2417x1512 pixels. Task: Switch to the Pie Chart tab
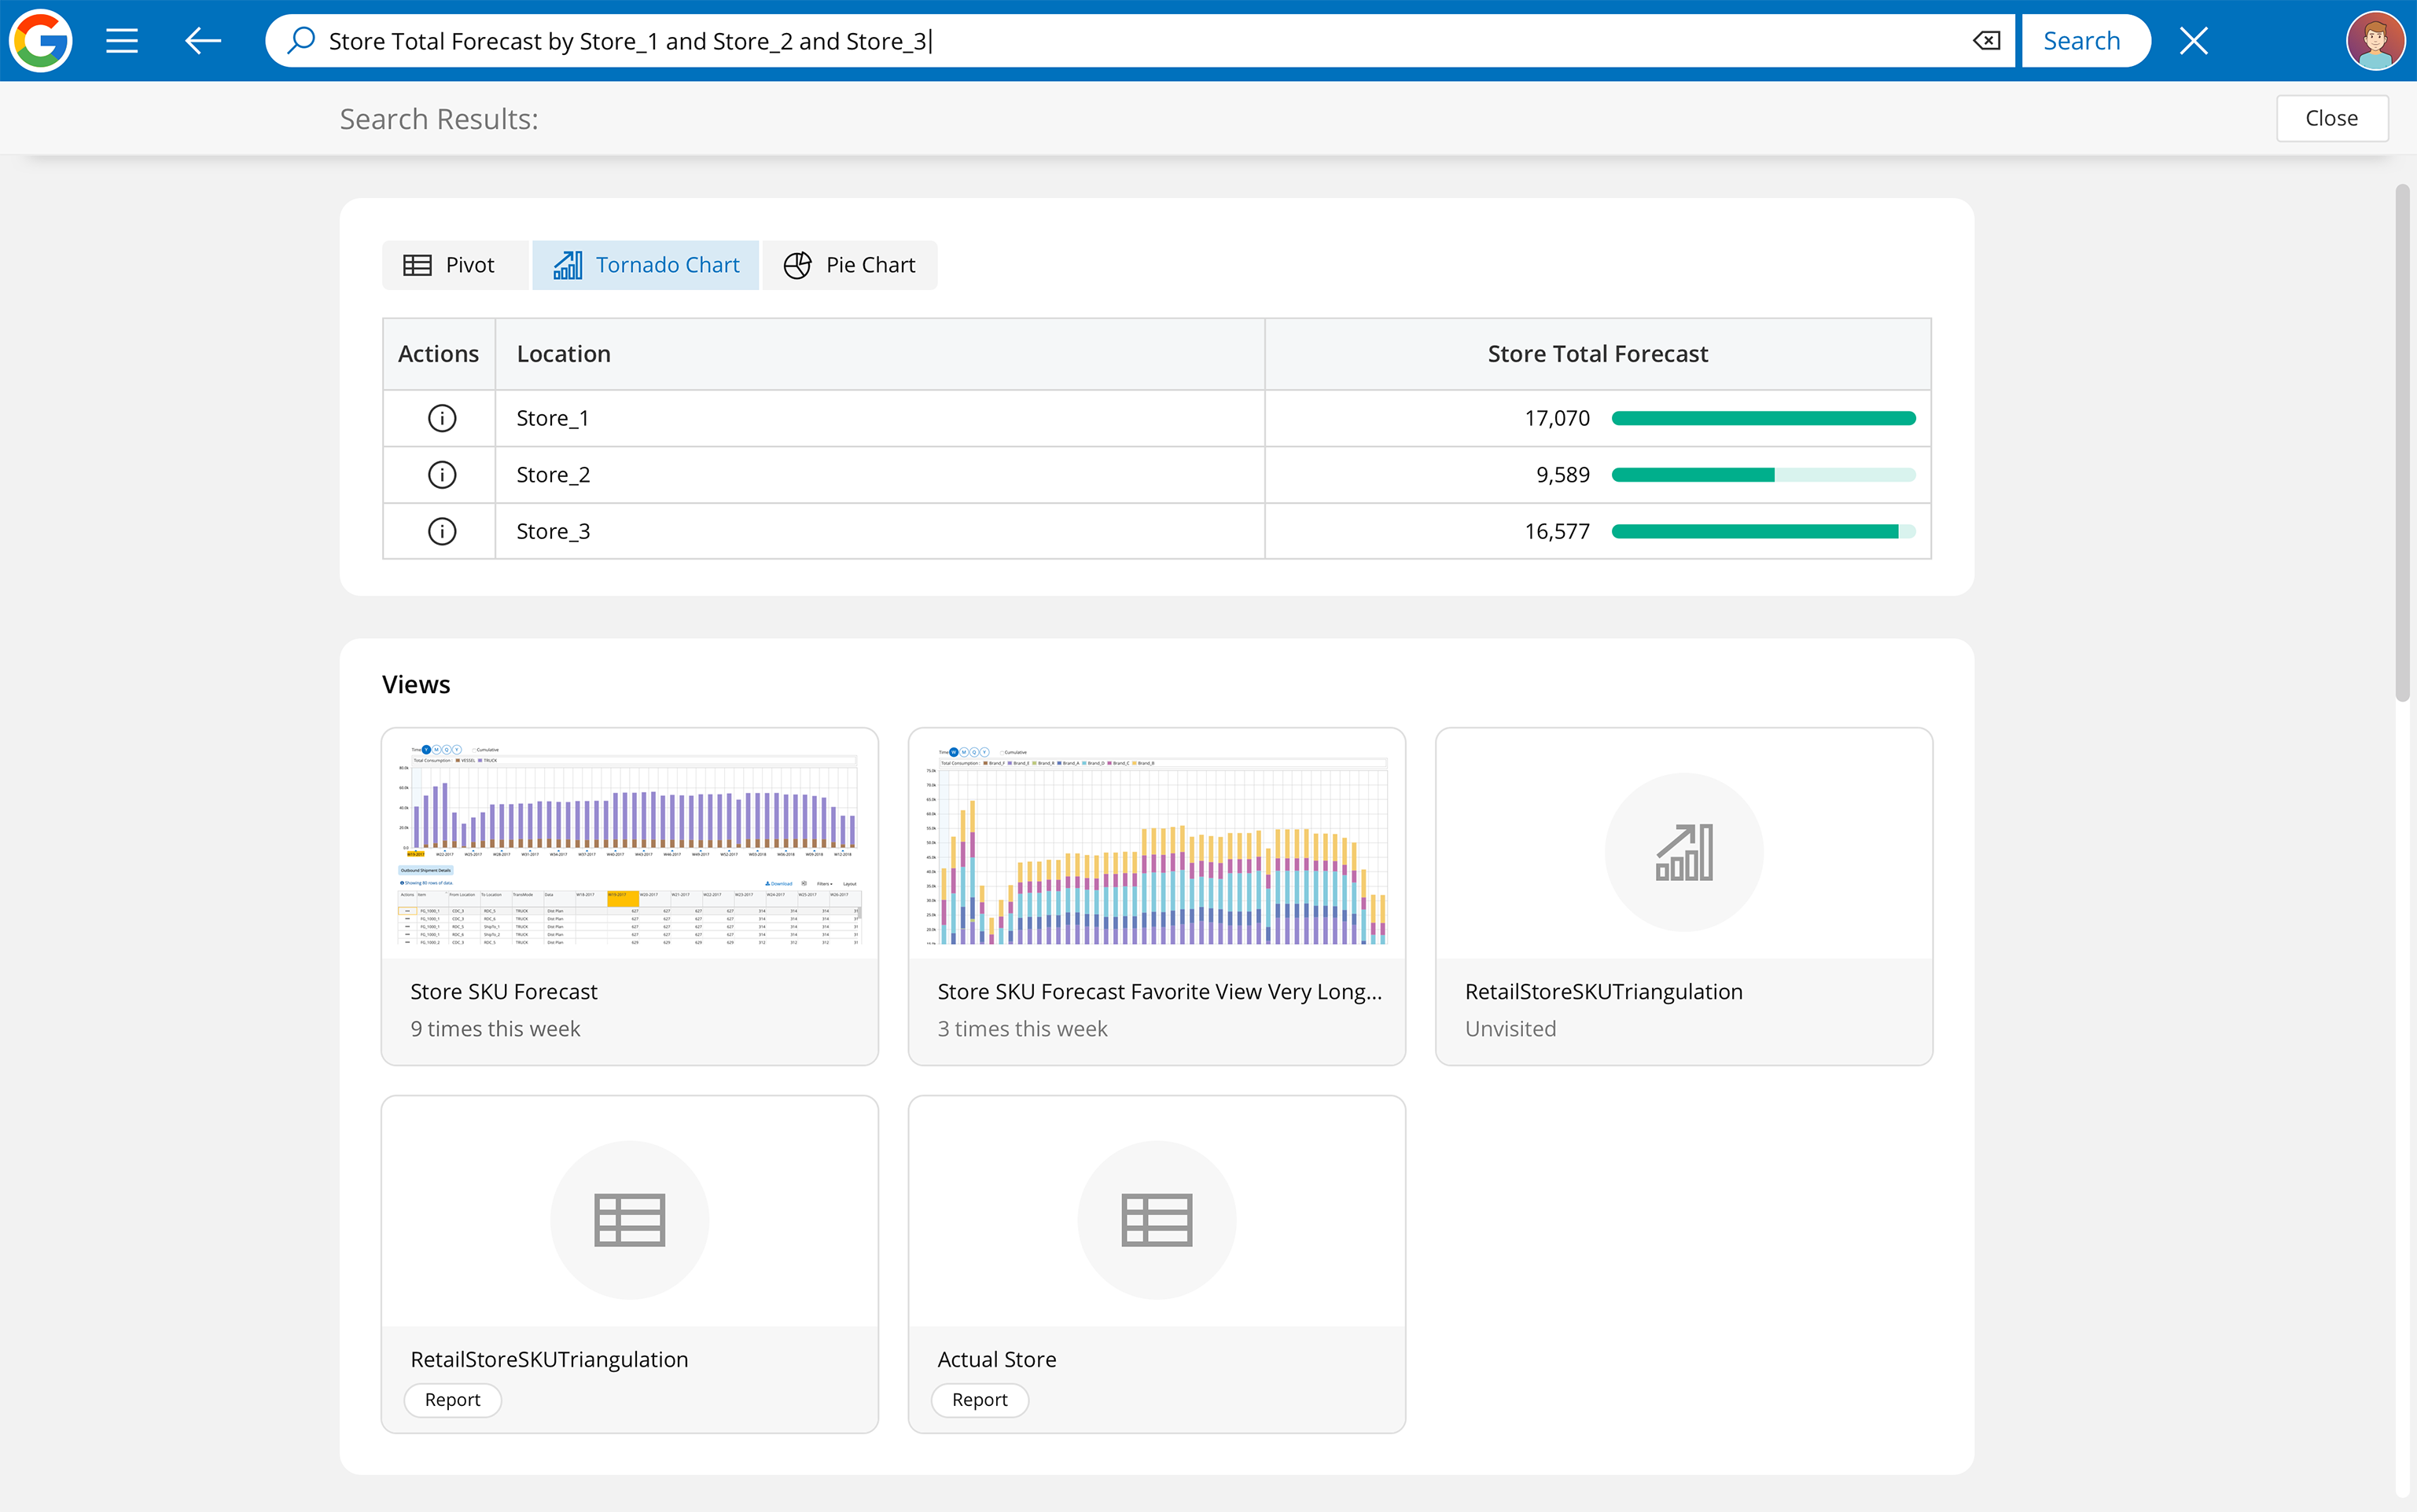(849, 265)
